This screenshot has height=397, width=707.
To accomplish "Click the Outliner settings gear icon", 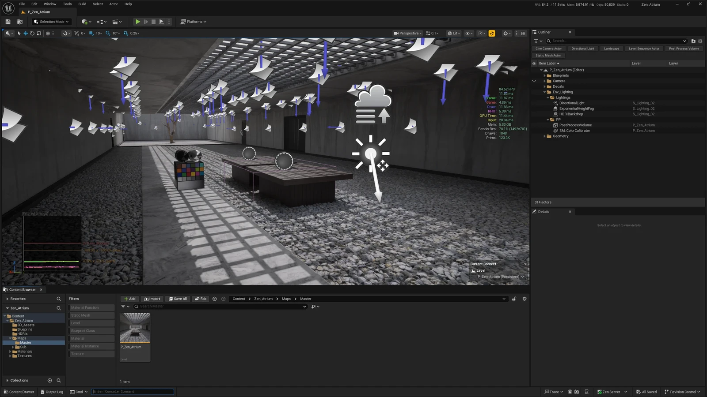I will click(x=700, y=41).
